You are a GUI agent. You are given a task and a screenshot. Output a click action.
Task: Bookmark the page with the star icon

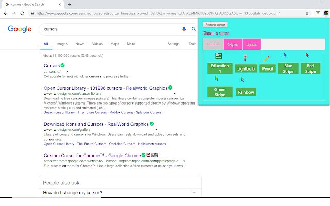point(307,13)
